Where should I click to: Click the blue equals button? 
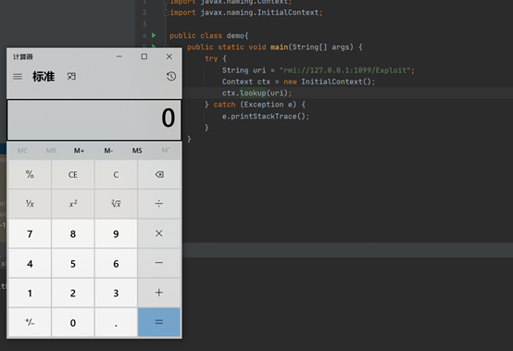click(x=159, y=322)
